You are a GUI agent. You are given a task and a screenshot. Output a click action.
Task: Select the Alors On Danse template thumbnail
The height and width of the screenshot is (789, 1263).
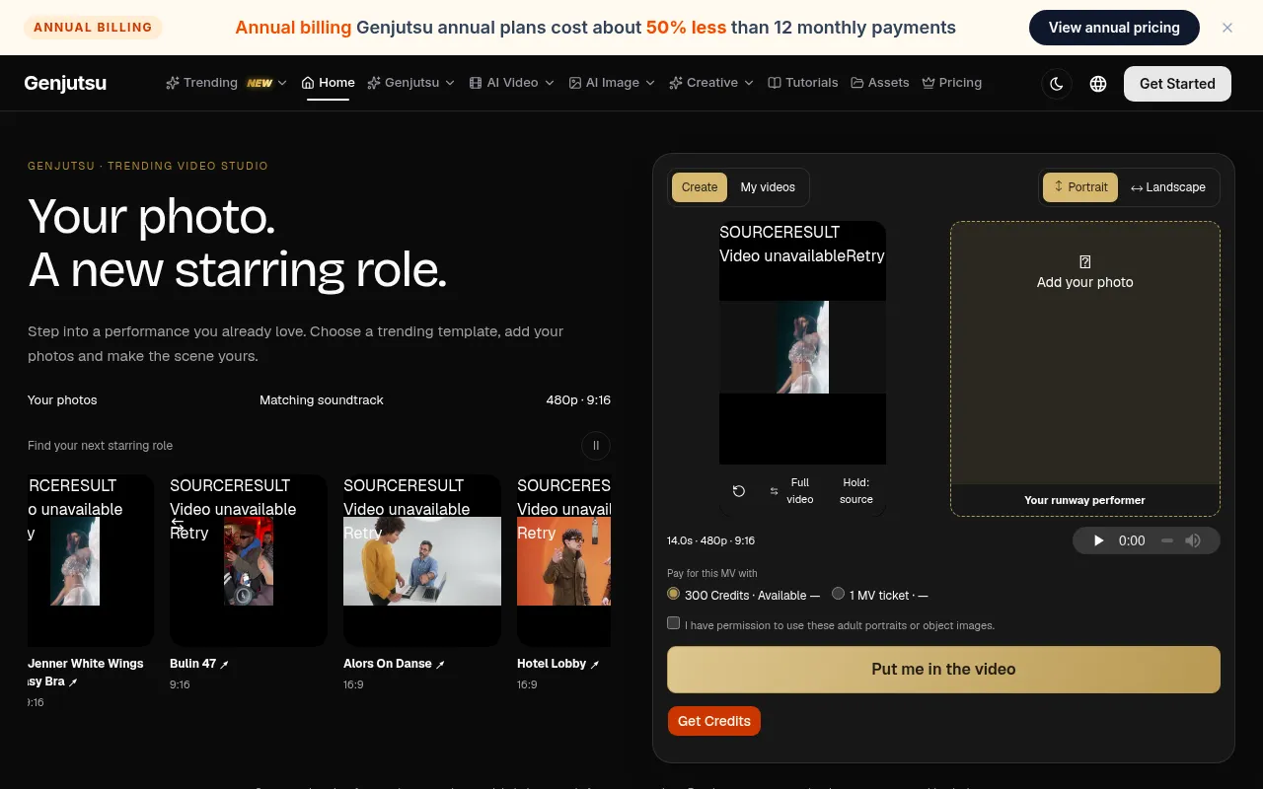(422, 560)
